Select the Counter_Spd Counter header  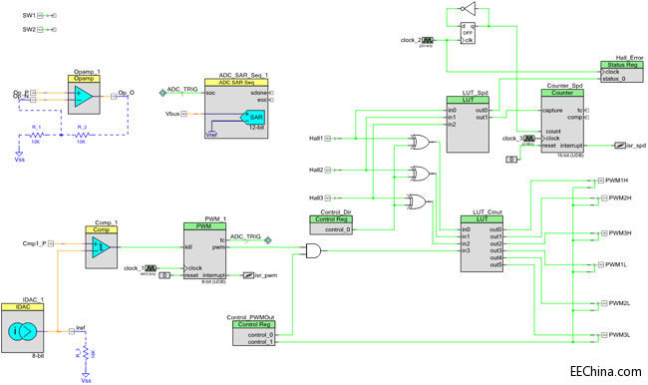pyautogui.click(x=562, y=93)
